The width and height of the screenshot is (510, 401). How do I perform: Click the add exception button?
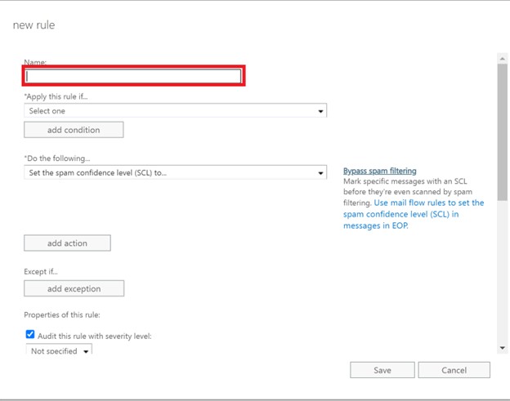(x=74, y=288)
